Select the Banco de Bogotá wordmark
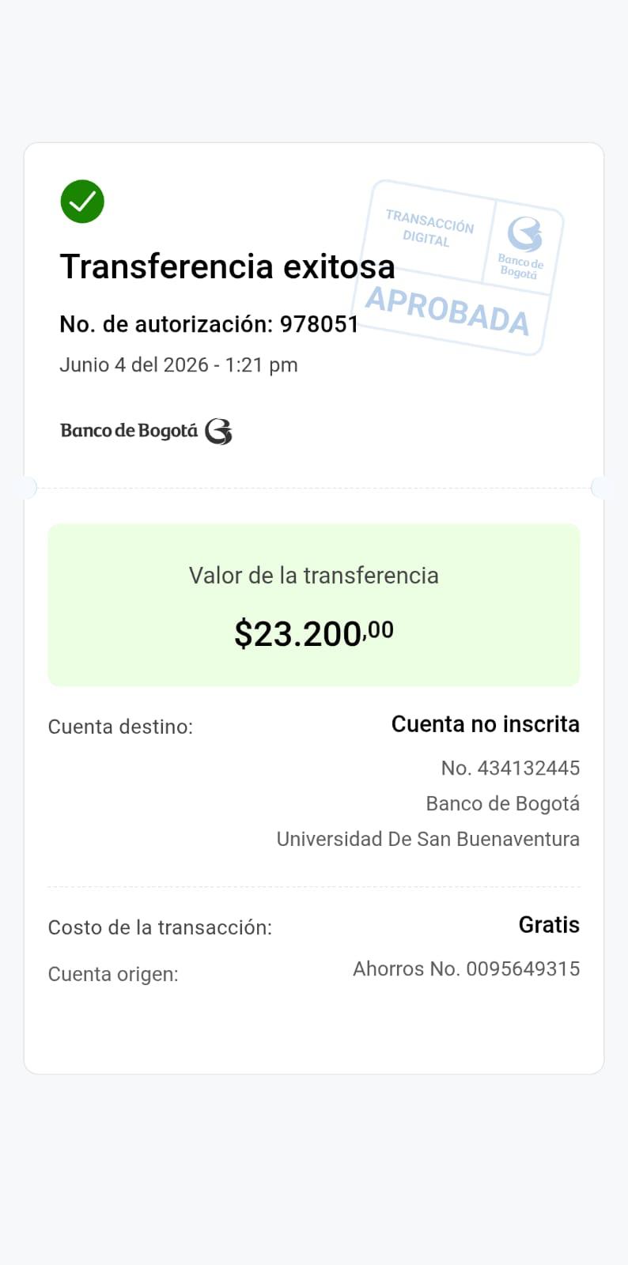 [x=129, y=431]
